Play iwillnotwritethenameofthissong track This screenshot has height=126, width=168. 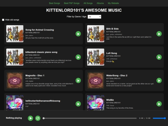pyautogui.click(x=78, y=104)
